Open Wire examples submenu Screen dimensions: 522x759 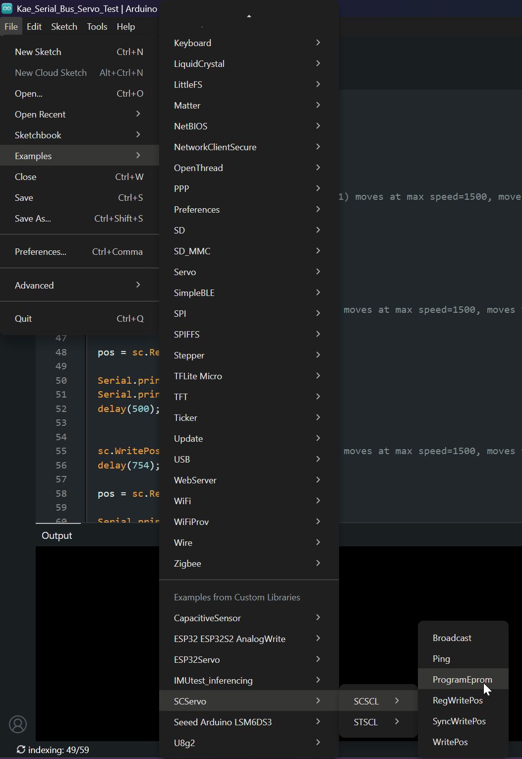tap(249, 543)
